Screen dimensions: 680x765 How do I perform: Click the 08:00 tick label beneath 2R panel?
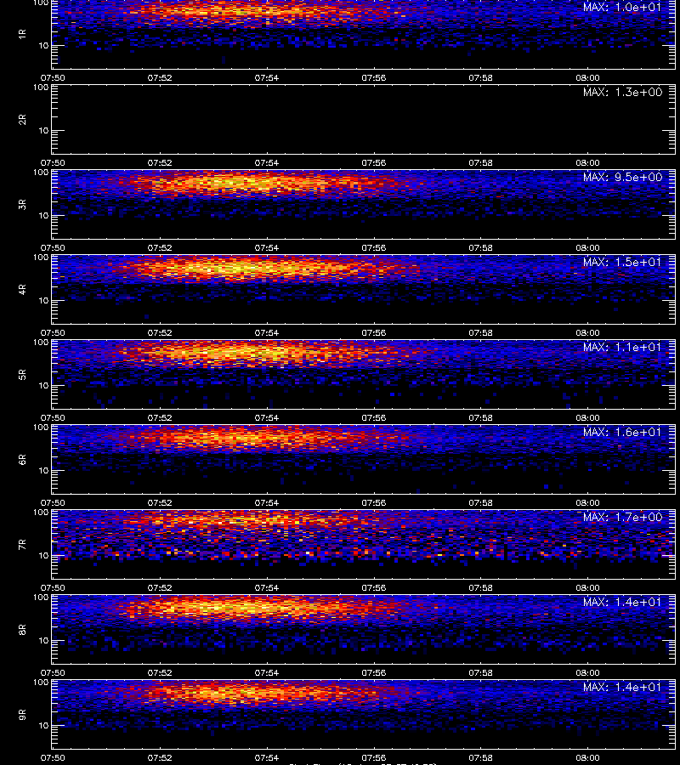click(x=588, y=162)
